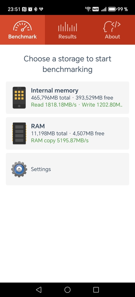Tap the battery indicator in status bar
Viewport: 135px width, 297px height.
(112, 9)
